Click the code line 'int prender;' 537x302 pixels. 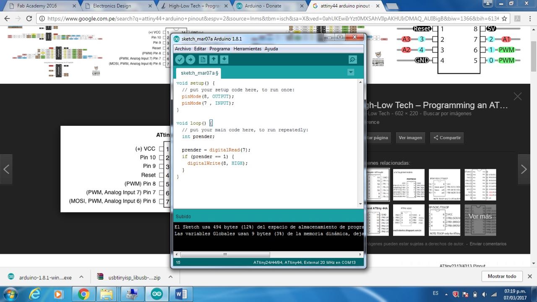[x=198, y=136]
